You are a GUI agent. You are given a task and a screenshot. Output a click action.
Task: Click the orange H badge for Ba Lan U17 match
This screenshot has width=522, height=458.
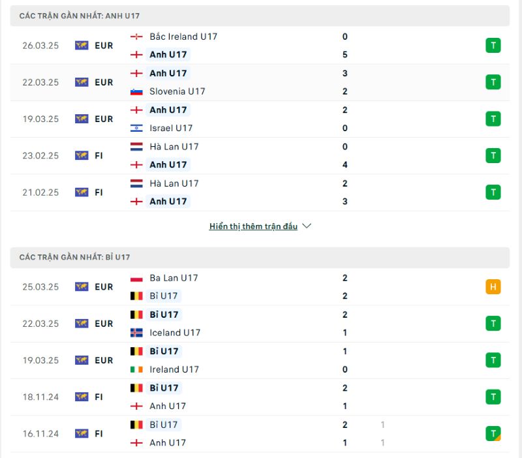[493, 287]
